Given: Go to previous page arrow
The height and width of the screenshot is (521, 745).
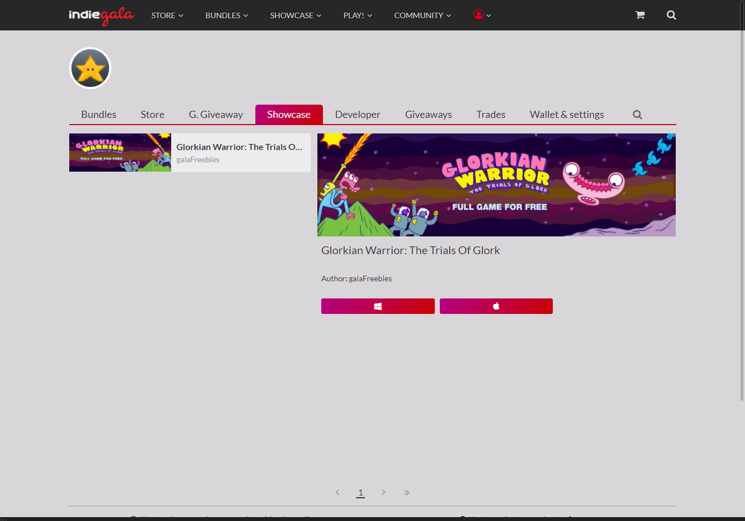Looking at the screenshot, I should pos(337,492).
